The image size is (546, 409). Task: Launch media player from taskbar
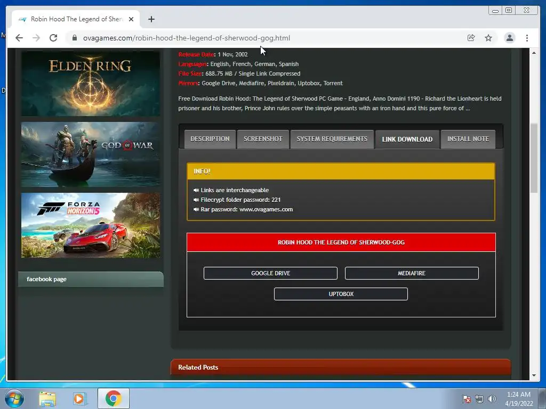[79, 398]
